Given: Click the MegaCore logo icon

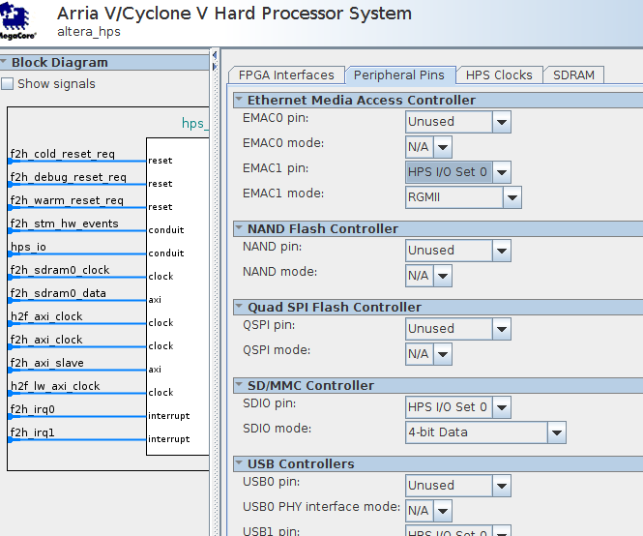Looking at the screenshot, I should pos(16,20).
